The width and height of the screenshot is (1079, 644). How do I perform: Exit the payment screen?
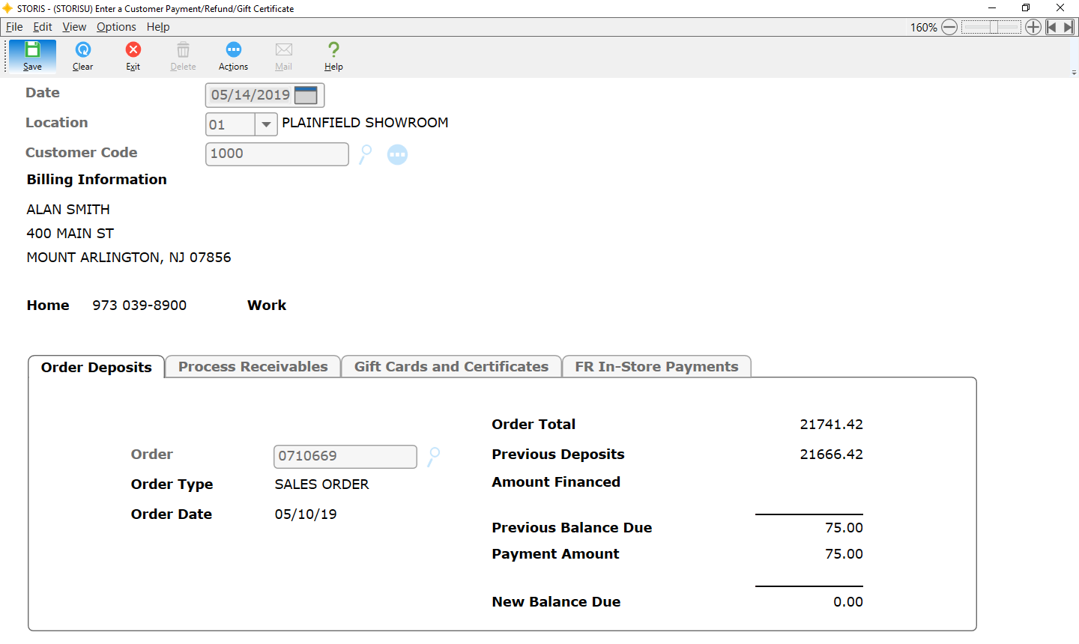133,56
